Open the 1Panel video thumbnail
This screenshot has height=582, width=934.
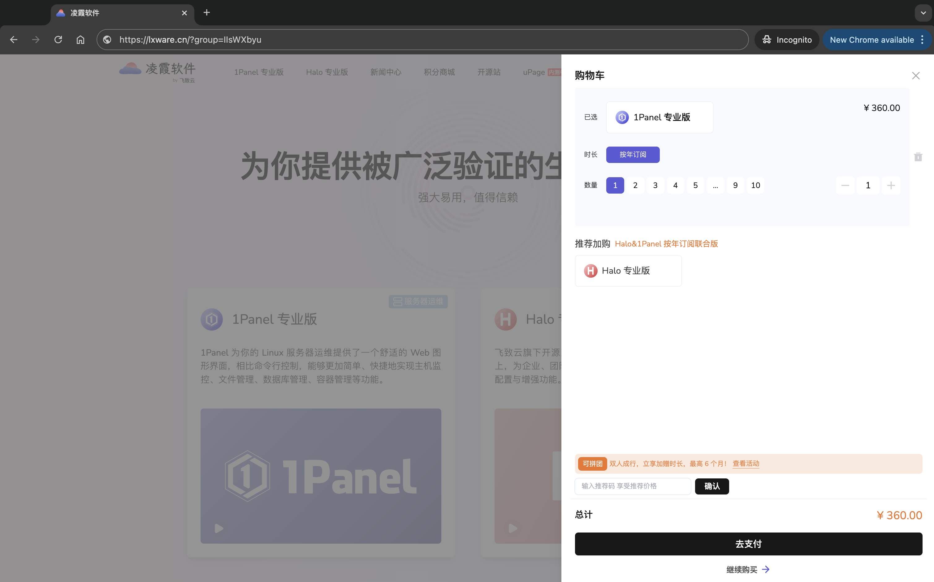pyautogui.click(x=320, y=476)
